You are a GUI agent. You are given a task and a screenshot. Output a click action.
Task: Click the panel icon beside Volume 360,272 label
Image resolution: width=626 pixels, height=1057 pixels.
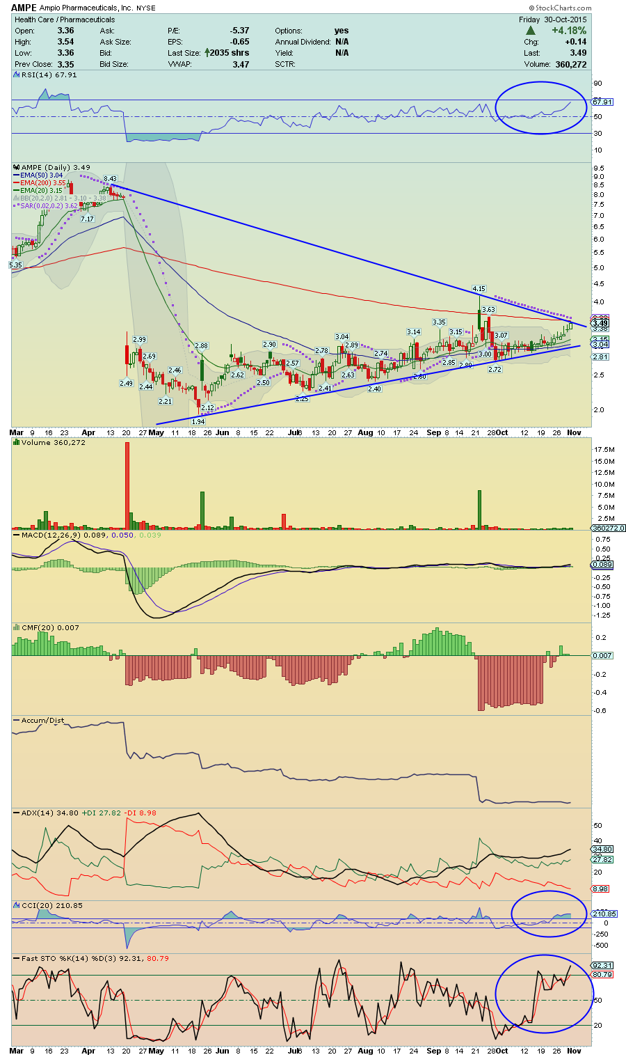17,442
